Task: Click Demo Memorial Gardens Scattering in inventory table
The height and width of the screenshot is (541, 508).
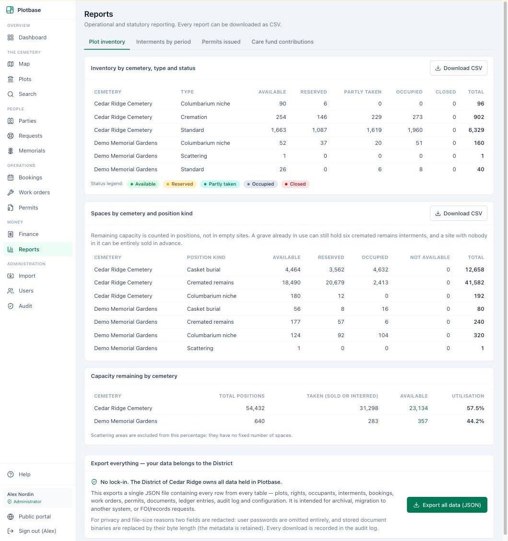Action: click(194, 155)
